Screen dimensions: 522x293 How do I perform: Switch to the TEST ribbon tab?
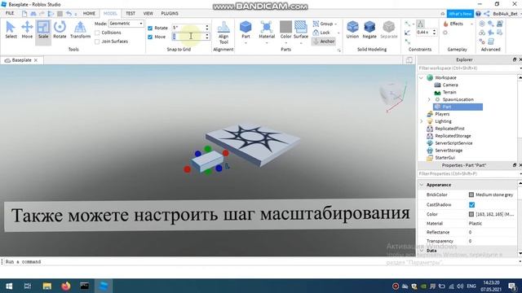(x=130, y=13)
